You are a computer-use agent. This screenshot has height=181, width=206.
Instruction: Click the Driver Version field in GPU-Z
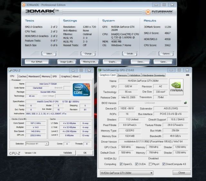click(x=153, y=142)
